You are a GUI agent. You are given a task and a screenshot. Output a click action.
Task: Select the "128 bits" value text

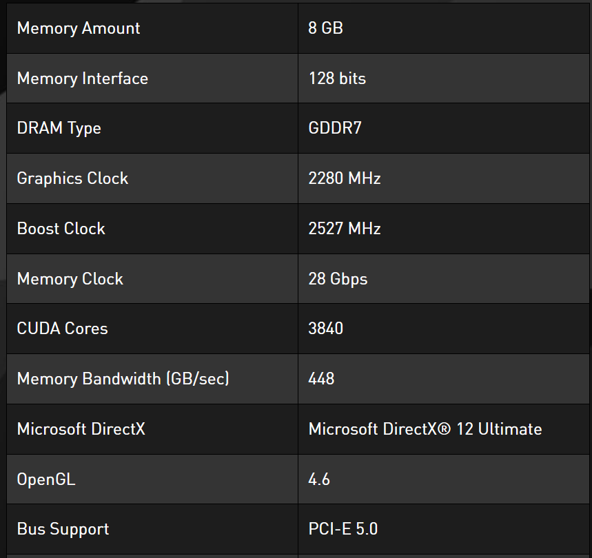point(337,79)
